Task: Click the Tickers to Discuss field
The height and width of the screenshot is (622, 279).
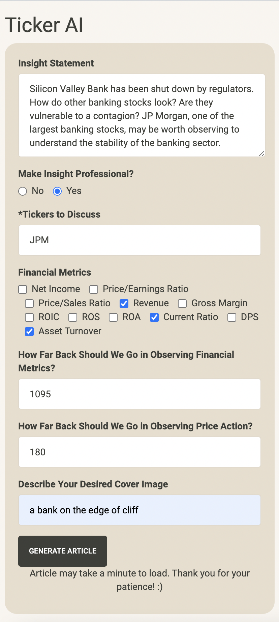Action: [139, 240]
